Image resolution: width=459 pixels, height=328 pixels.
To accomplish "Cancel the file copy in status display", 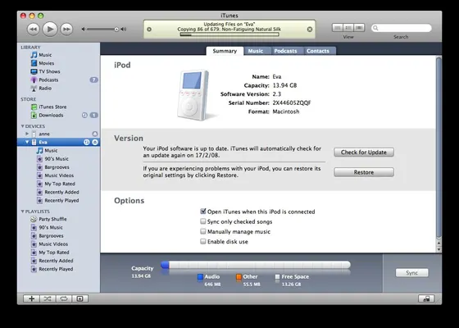I will (x=310, y=30).
